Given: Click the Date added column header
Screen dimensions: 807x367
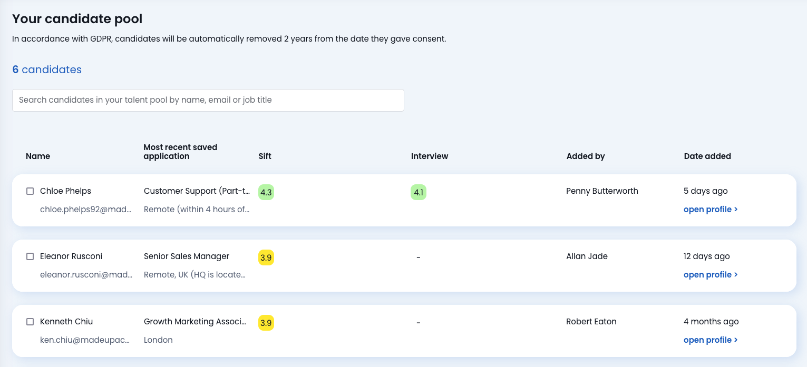Looking at the screenshot, I should [x=707, y=156].
